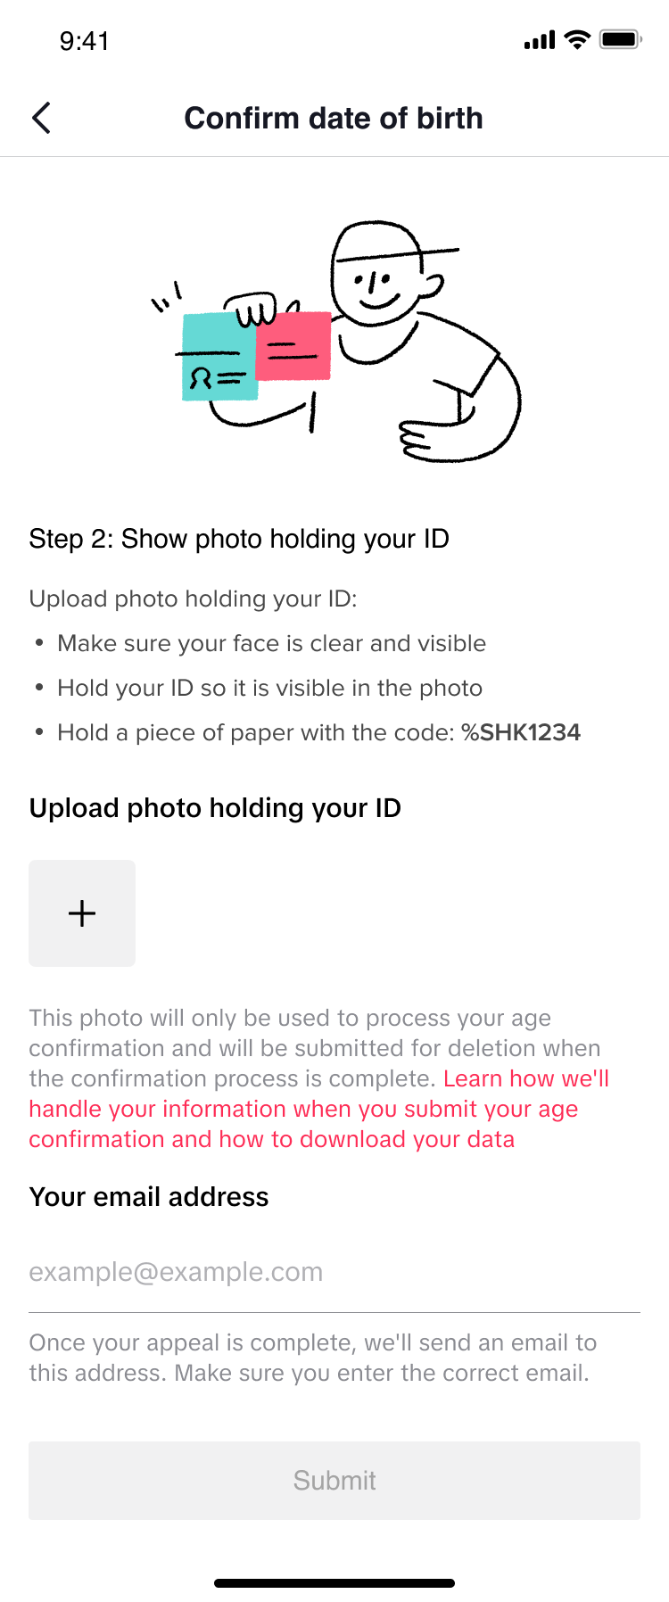The image size is (669, 1602).
Task: Tap the 'Upload photo holding your ID' heading
Action: [215, 808]
